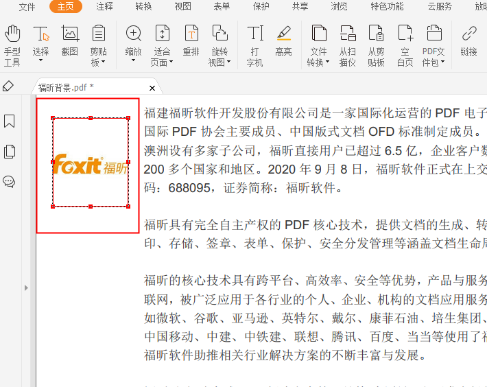
Task: Open the Clipboard (剪贴板) tool
Action: coord(99,34)
